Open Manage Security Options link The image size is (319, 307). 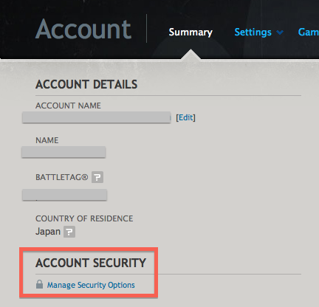pos(91,285)
